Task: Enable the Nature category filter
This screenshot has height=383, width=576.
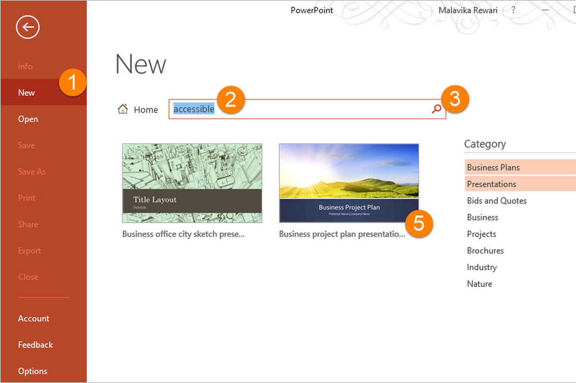Action: click(x=479, y=284)
